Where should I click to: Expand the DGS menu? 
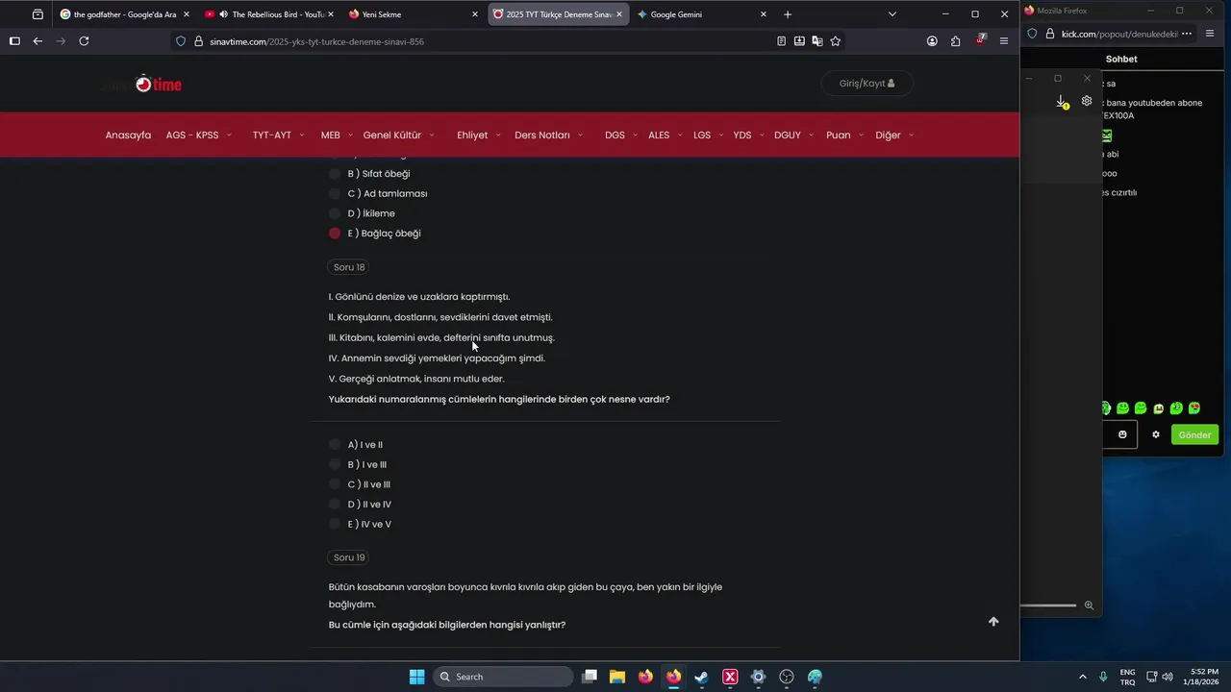coord(621,136)
